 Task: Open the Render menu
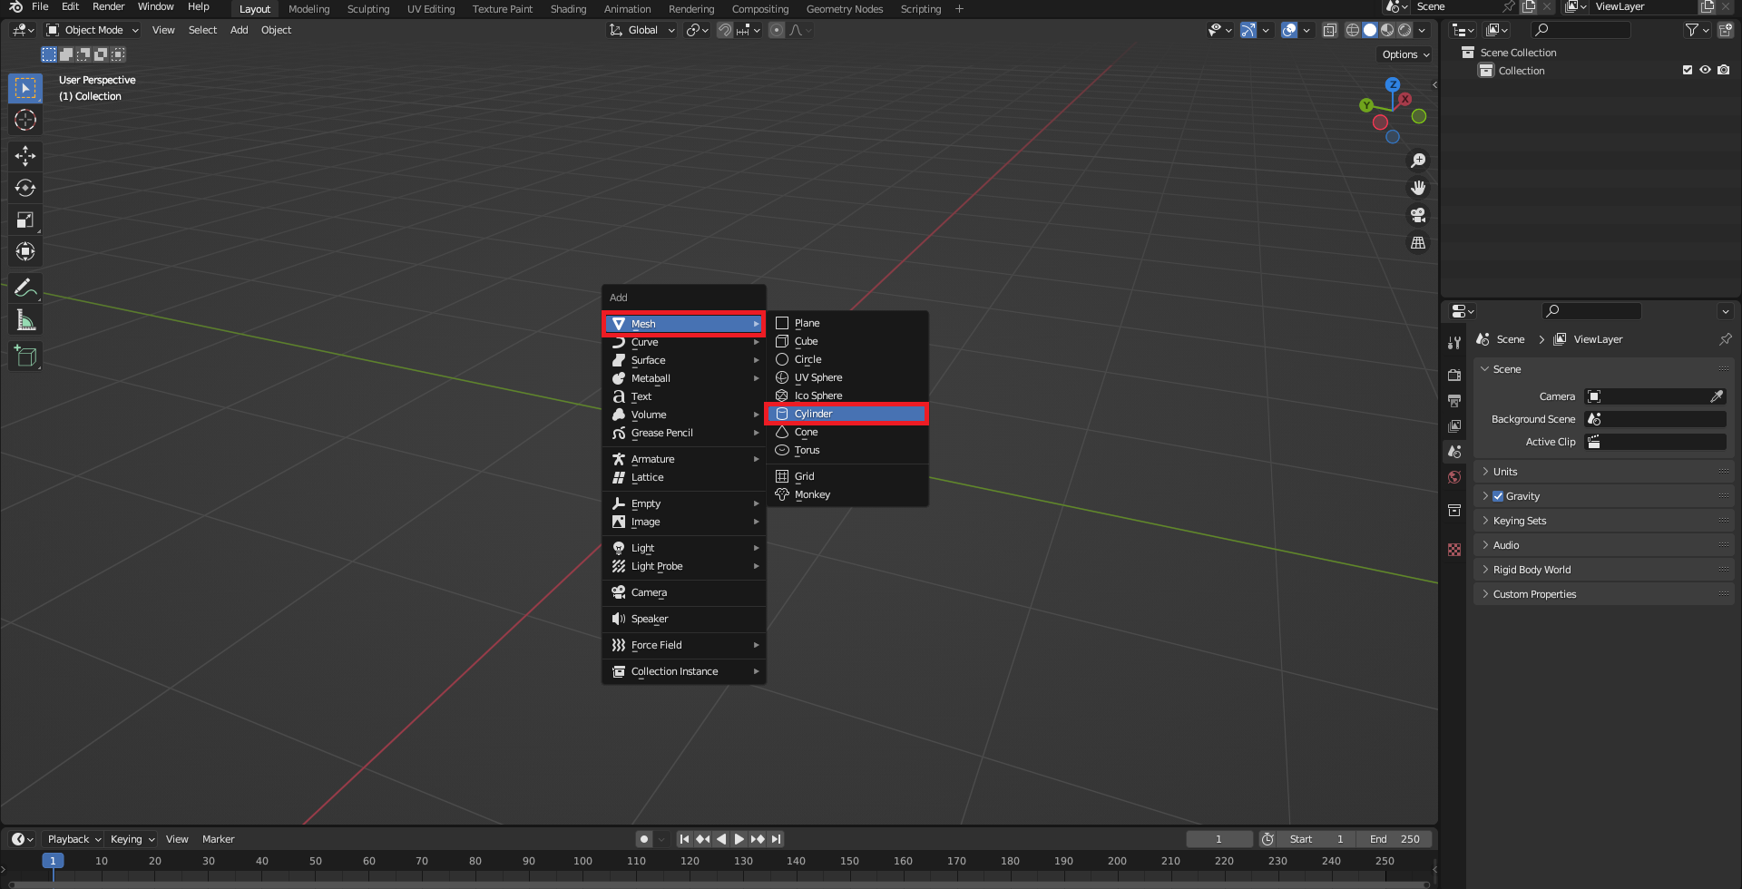tap(108, 6)
